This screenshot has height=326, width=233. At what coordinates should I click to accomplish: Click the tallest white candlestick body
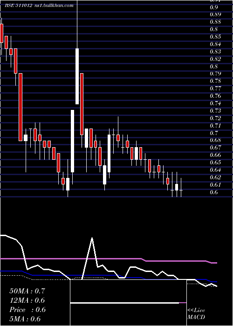coord(72,141)
